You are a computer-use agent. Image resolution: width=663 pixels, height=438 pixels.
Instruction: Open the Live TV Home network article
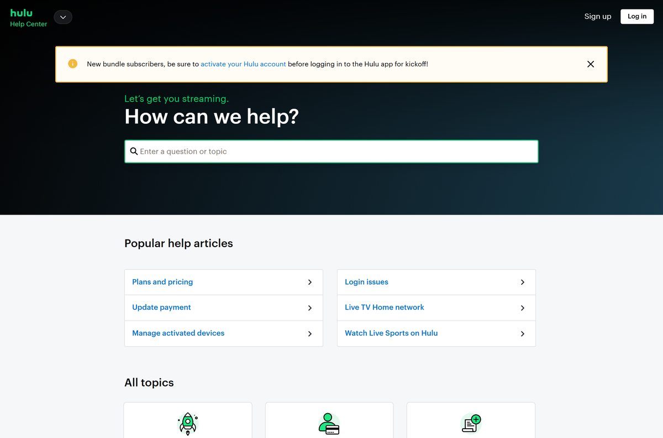[x=436, y=307]
